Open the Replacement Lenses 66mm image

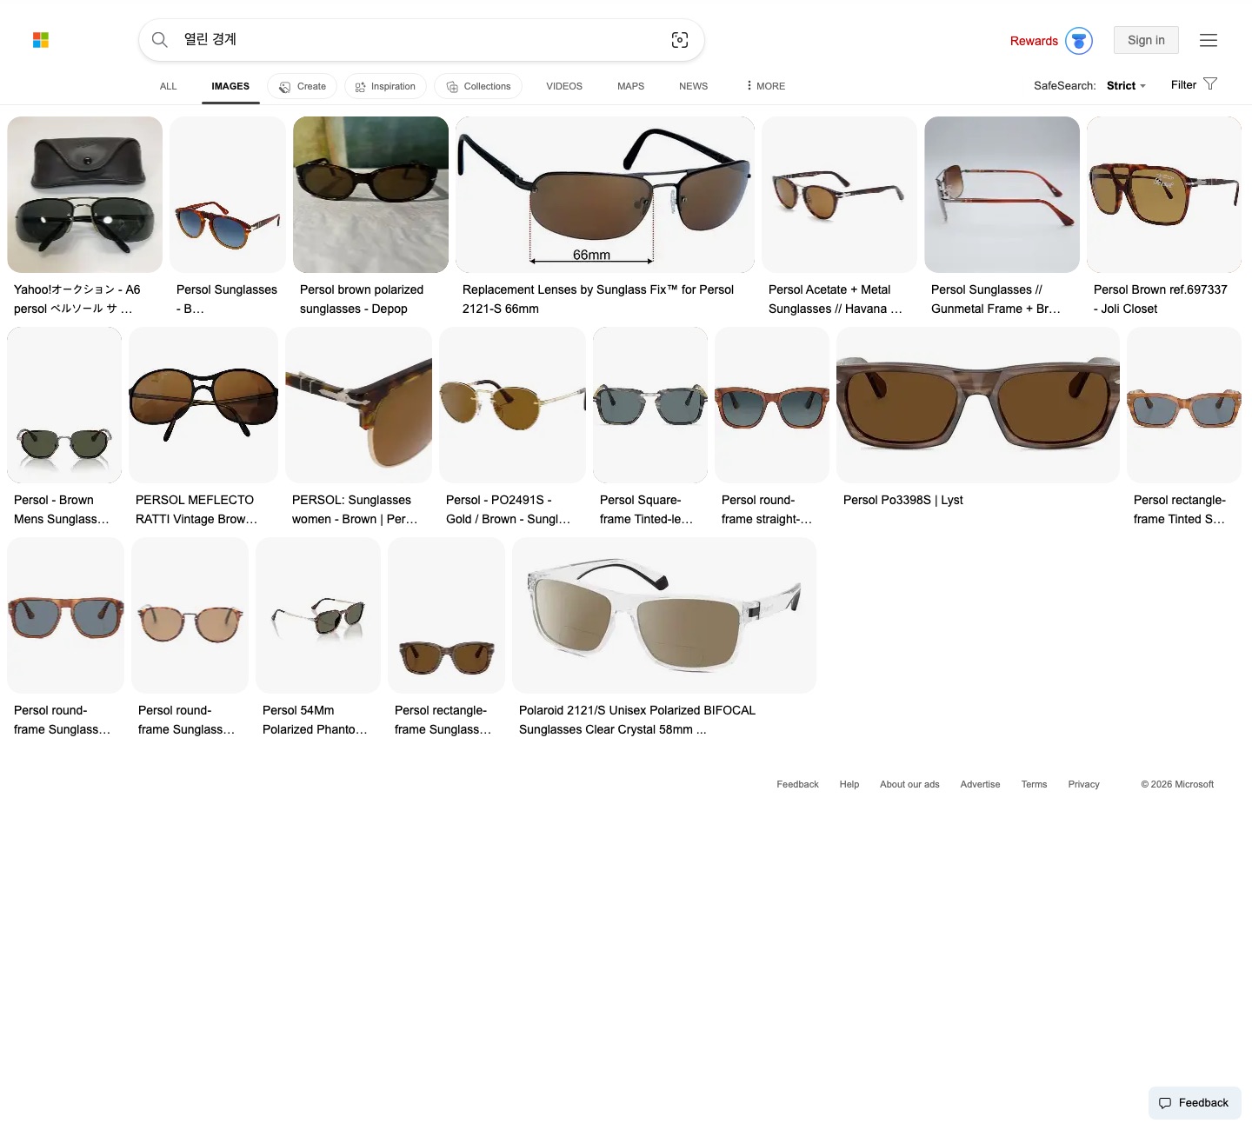pyautogui.click(x=605, y=195)
